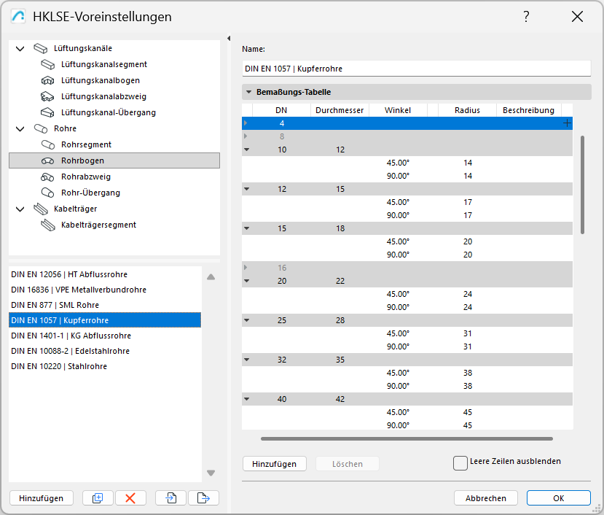The height and width of the screenshot is (515, 604).
Task: Duplicate the selected preset with the copy icon
Action: click(98, 498)
